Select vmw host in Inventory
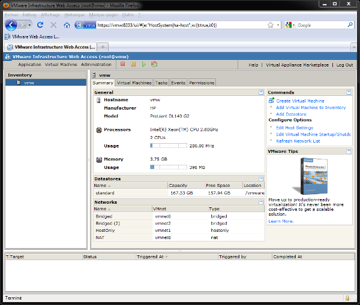The height and width of the screenshot is (305, 360). [x=46, y=83]
